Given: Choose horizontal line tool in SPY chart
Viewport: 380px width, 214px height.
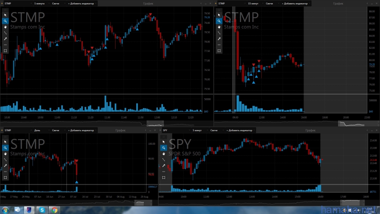Looking at the screenshot, I should 163,172.
